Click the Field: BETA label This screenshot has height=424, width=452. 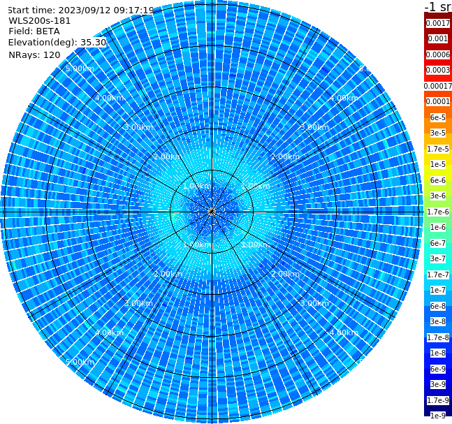[34, 31]
